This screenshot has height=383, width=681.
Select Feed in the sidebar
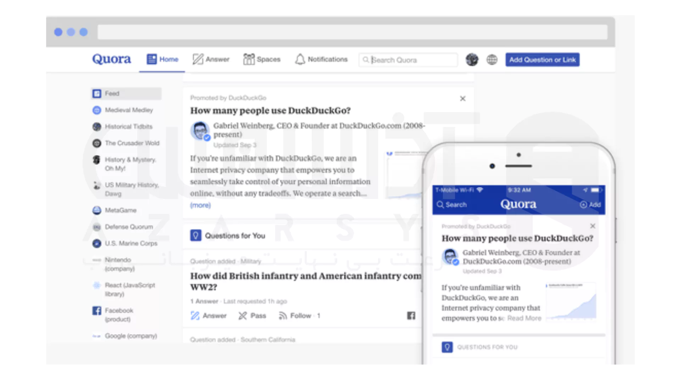126,94
